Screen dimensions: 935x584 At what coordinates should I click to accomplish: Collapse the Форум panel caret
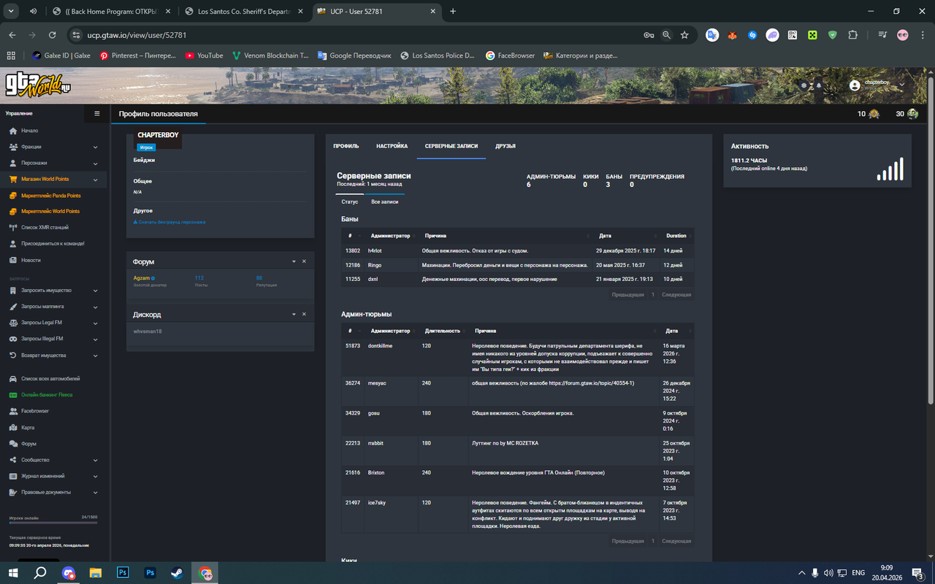(294, 261)
